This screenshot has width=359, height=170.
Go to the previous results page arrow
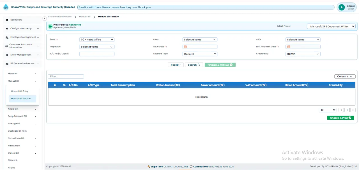(x=341, y=110)
